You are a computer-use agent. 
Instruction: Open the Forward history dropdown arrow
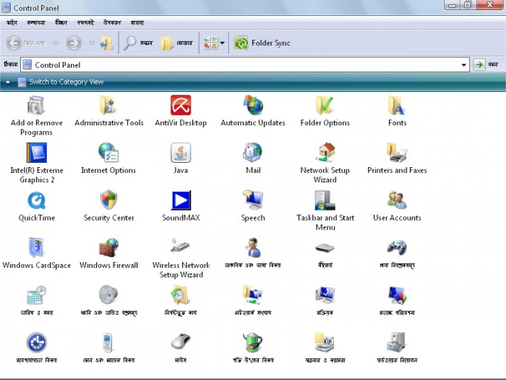(92, 43)
